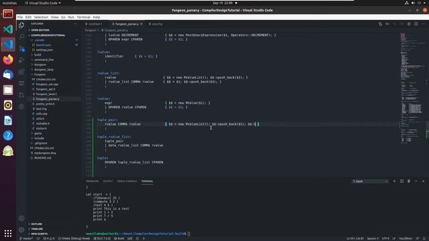Split the terminal panel

click(402, 181)
